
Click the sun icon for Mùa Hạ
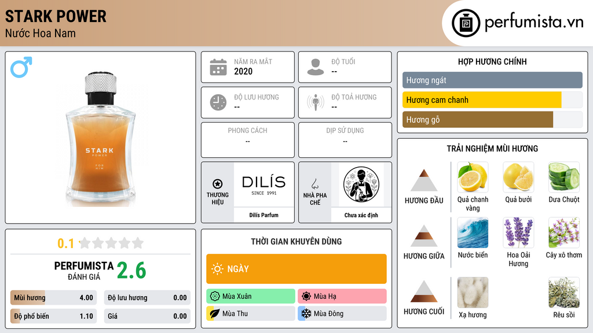pyautogui.click(x=306, y=297)
